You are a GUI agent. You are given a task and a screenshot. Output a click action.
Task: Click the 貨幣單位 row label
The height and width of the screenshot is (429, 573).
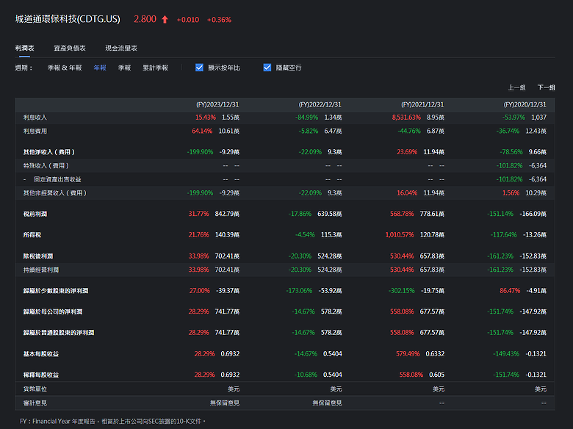pyautogui.click(x=35, y=389)
